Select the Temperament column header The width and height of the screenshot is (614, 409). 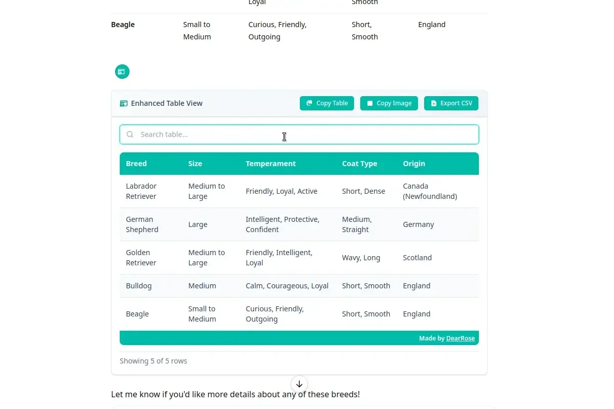[x=270, y=164]
